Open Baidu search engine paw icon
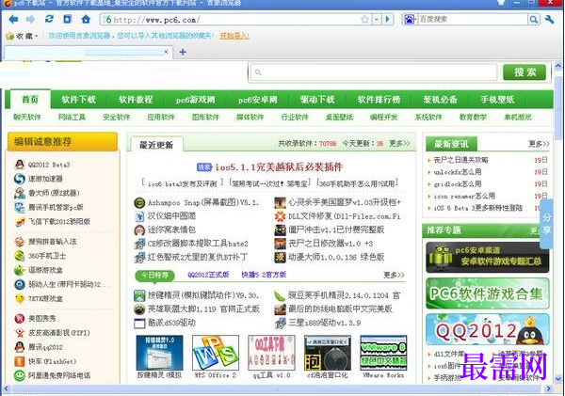The image size is (565, 396). pyautogui.click(x=410, y=19)
